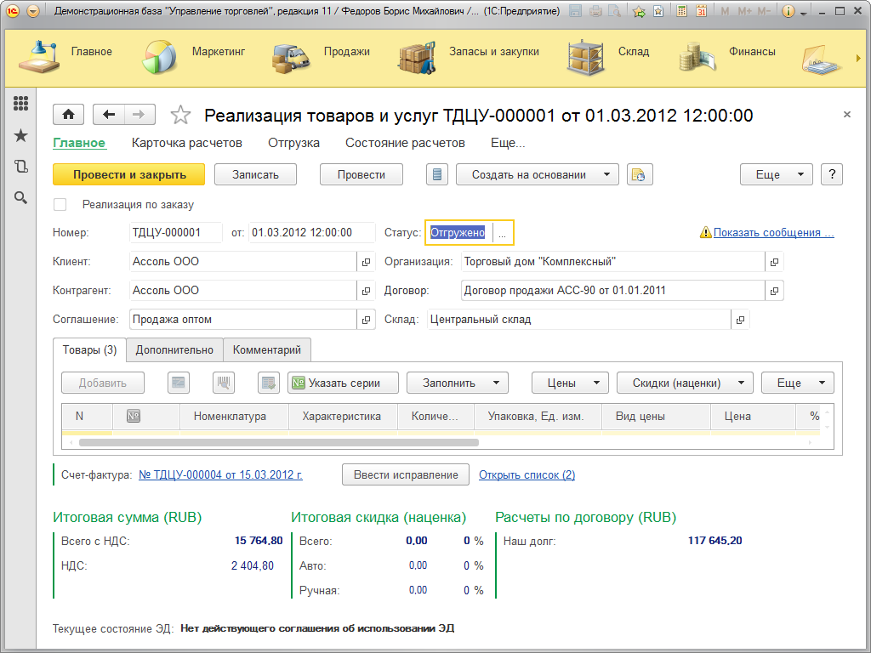Open invoice link № ТДЦУ-000004 от 15.03.2012

coord(220,475)
